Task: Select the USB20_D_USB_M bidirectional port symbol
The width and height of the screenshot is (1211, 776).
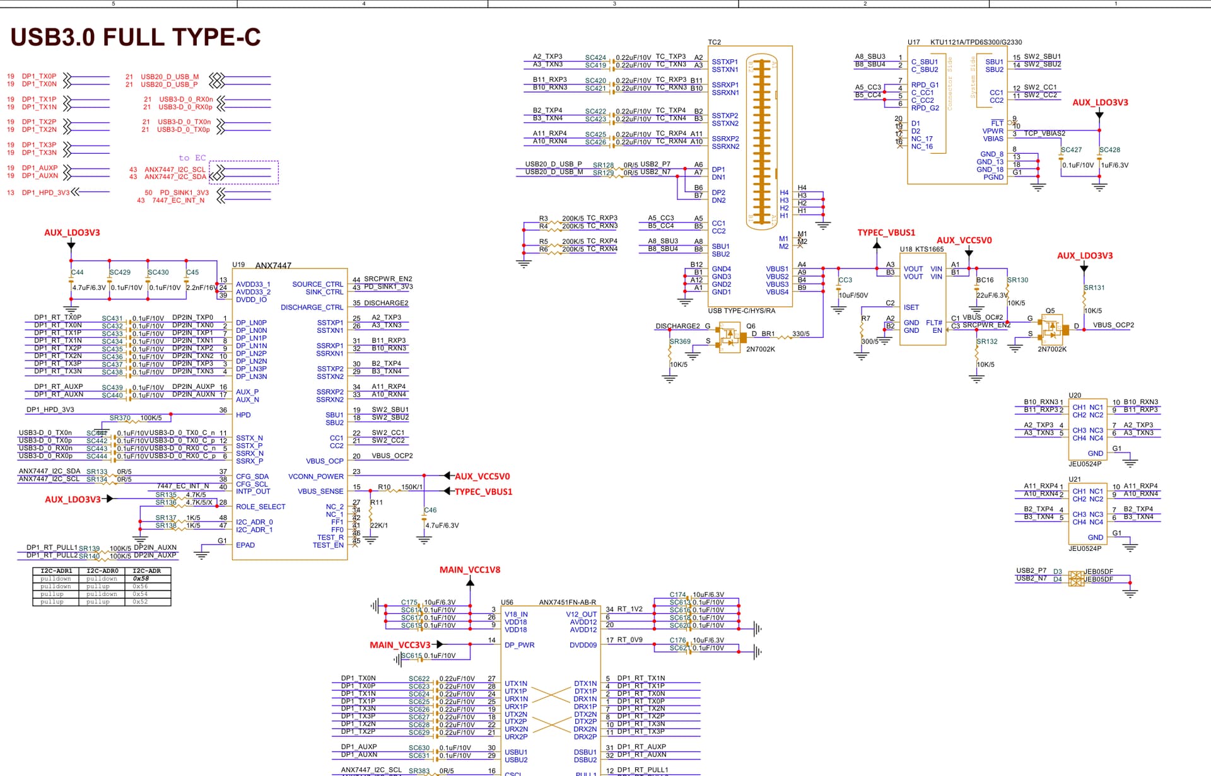Action: [216, 77]
